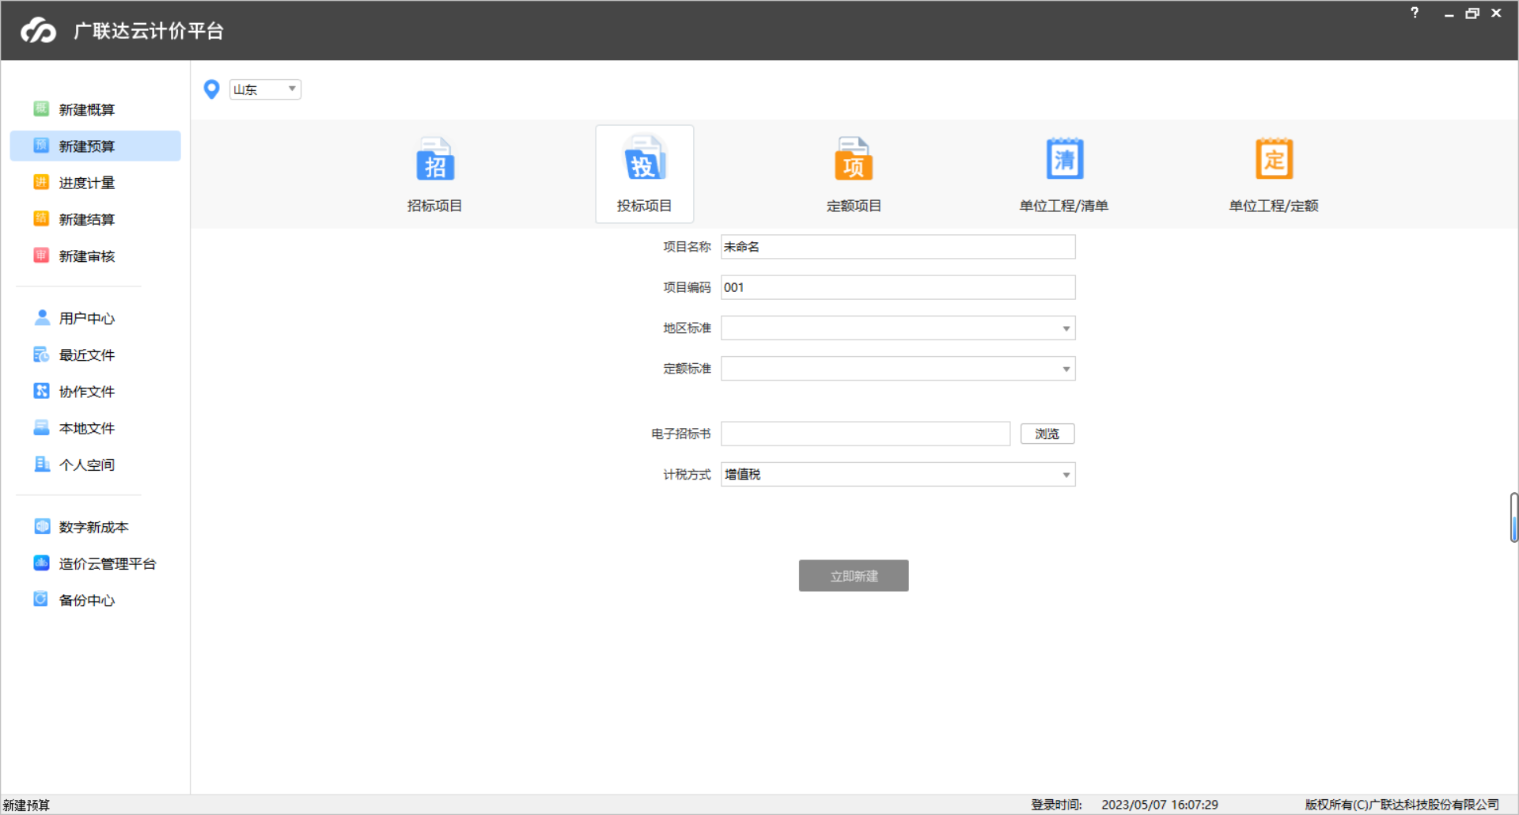The height and width of the screenshot is (815, 1519).
Task: Click the 新建审核 sidebar icon
Action: [41, 256]
